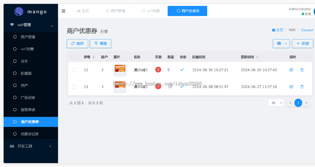Image resolution: width=315 pixels, height=167 pixels.
Task: Check the row 12 checkbox
Action: (x=74, y=70)
